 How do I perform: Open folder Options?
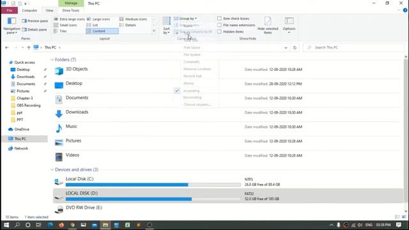(x=289, y=25)
